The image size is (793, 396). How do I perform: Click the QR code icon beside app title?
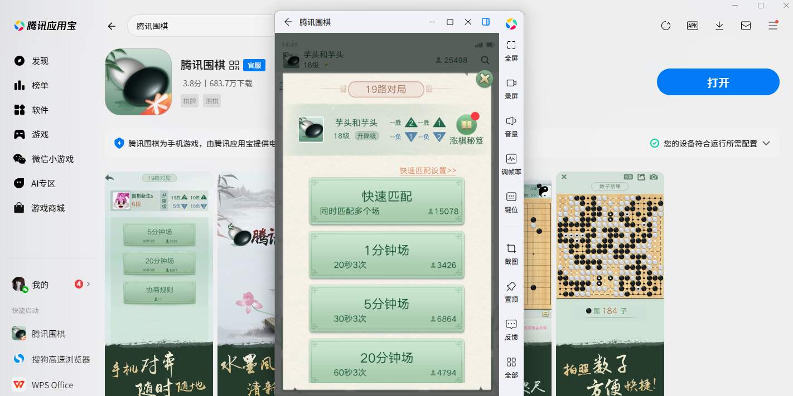[x=234, y=65]
